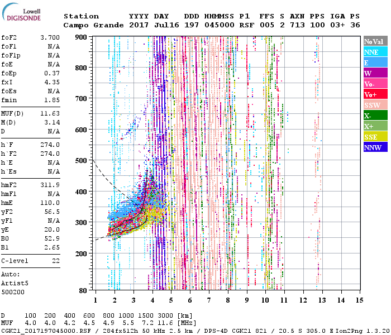391x335 pixels.
Task: Click the X- green legend box
Action: click(375, 116)
